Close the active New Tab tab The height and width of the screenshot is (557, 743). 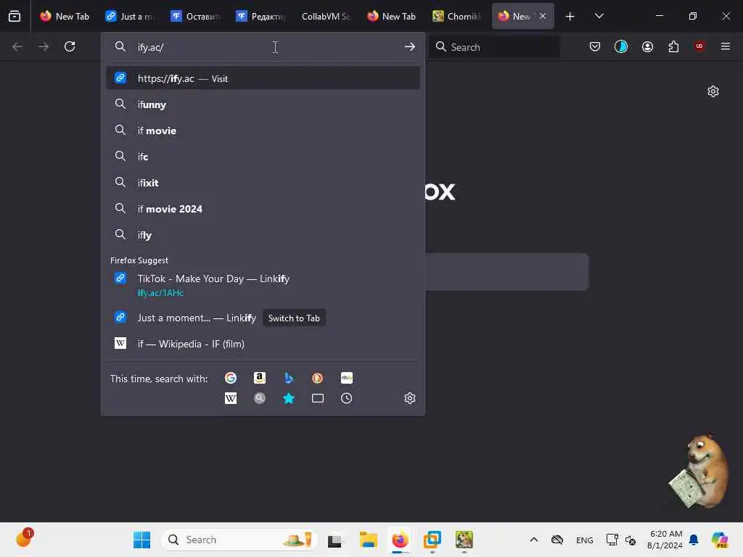543,16
